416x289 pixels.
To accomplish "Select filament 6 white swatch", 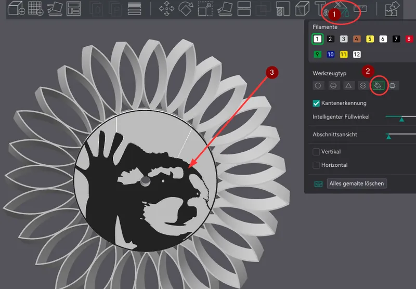I will 383,39.
